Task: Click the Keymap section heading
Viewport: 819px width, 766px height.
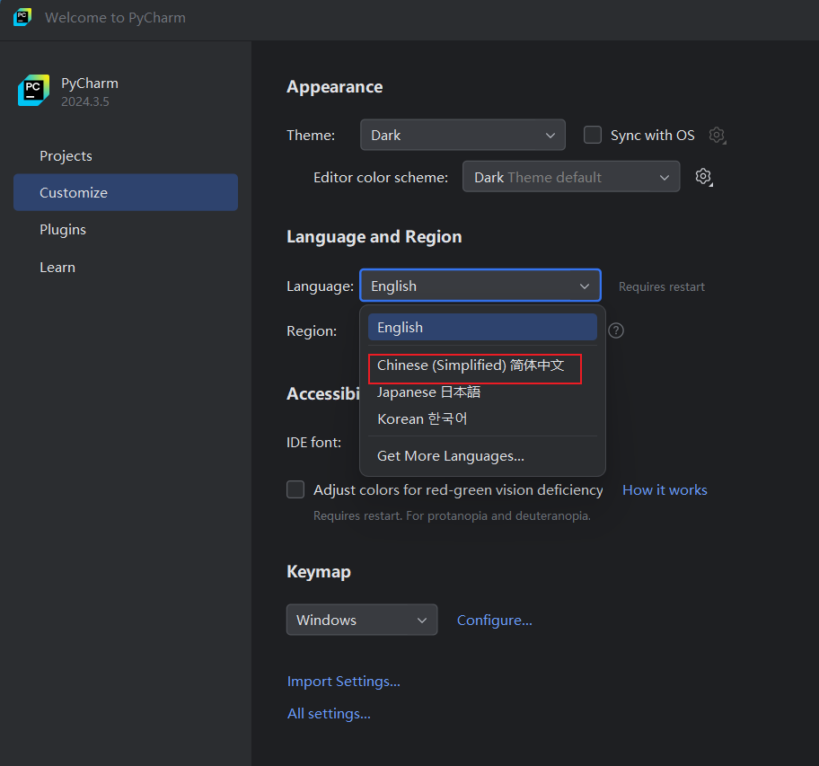Action: click(319, 572)
